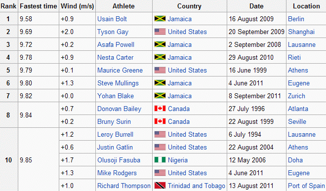The height and width of the screenshot is (191, 326).
Task: Open the Zurich location link
Action: [296, 96]
